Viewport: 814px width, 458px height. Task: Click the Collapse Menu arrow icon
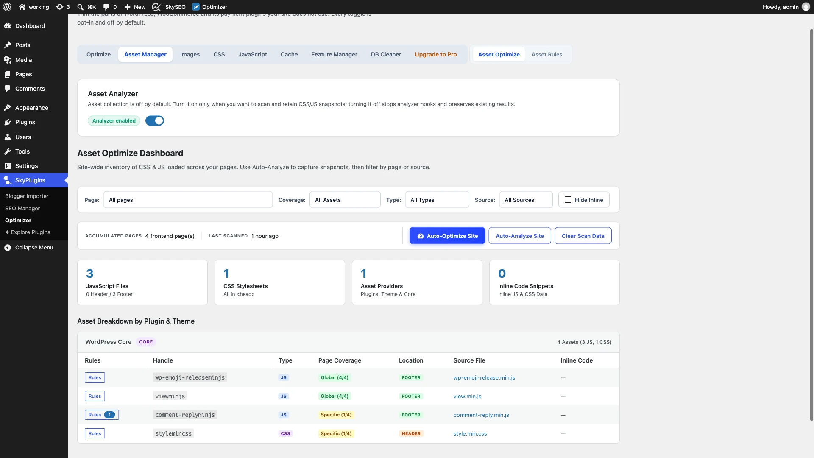tap(8, 248)
